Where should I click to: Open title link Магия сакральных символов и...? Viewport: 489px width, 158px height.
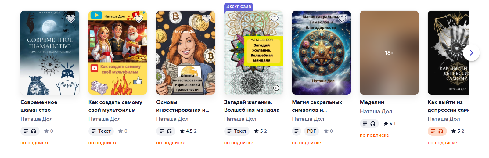coord(317,106)
